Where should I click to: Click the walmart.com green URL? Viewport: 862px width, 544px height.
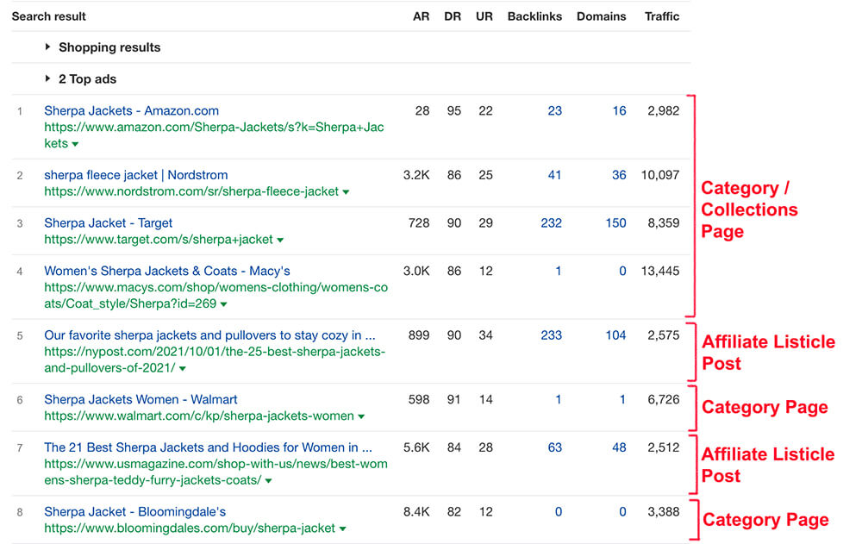(199, 416)
